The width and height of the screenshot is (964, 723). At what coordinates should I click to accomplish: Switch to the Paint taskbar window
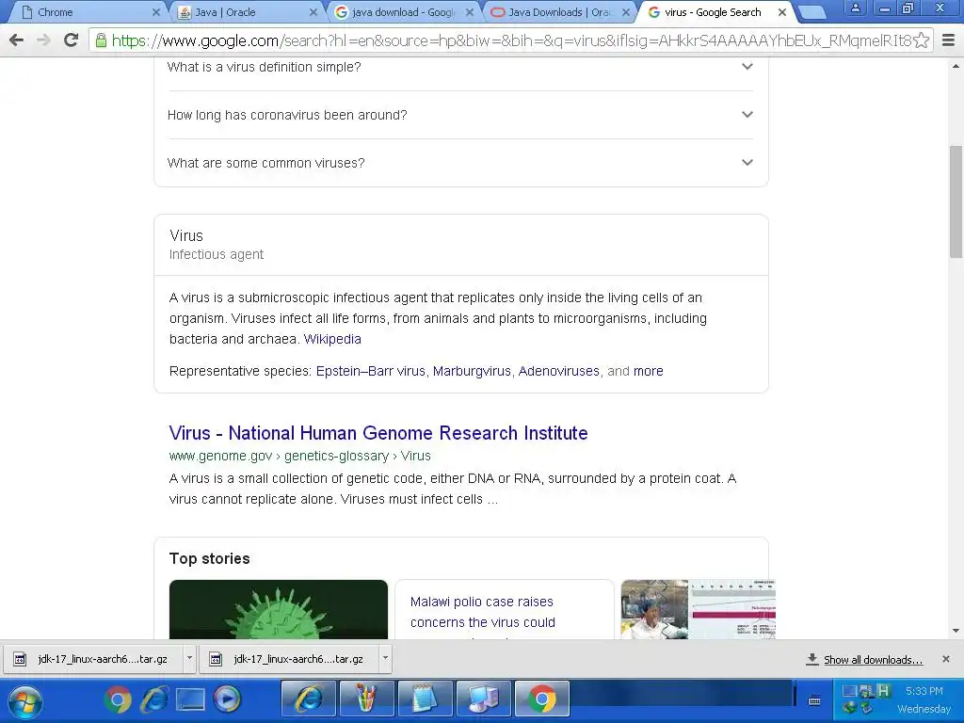pyautogui.click(x=366, y=699)
